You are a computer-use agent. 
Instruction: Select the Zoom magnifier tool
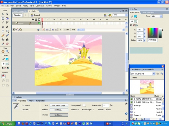coord(7,51)
